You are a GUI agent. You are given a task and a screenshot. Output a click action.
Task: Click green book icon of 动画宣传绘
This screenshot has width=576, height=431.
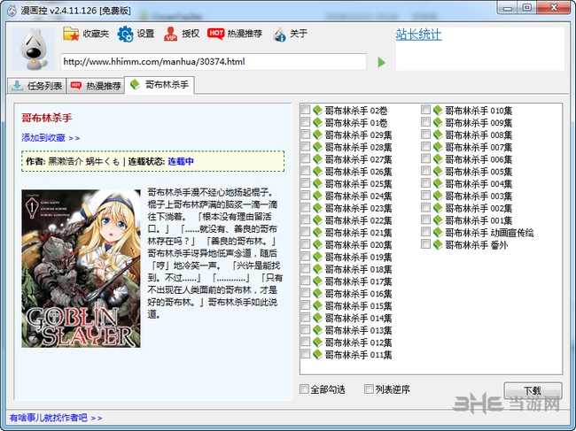coord(438,232)
